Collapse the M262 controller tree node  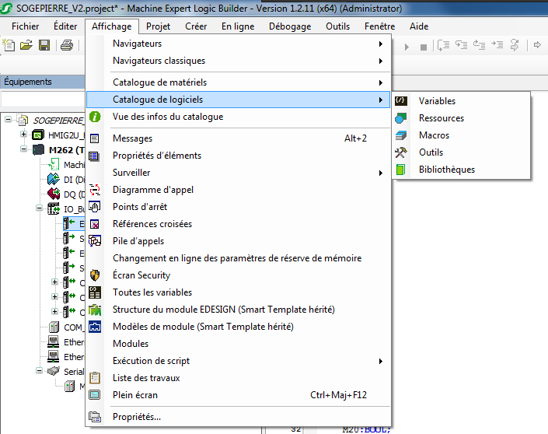tap(24, 149)
